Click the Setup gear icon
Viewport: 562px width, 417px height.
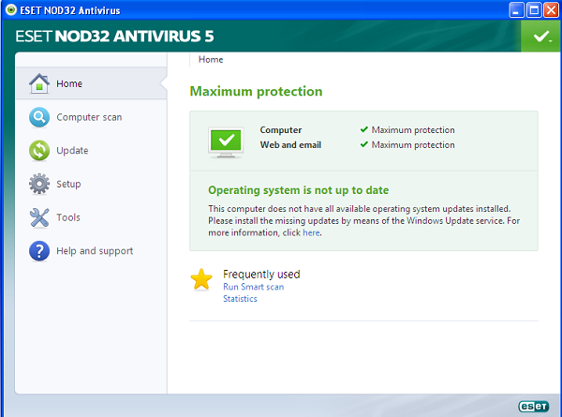click(39, 184)
